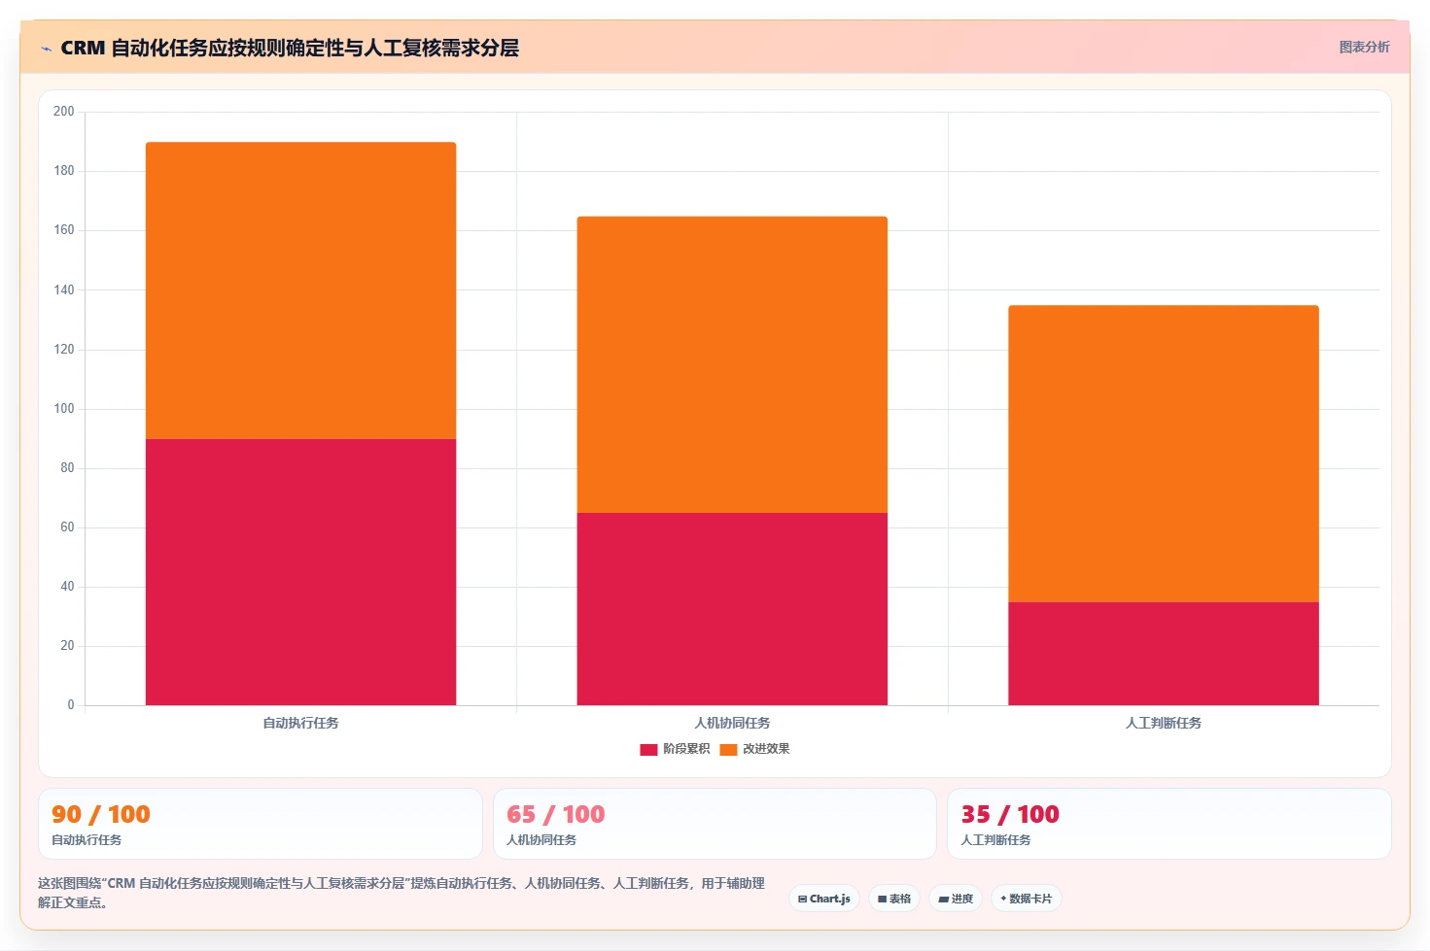Image resolution: width=1430 pixels, height=951 pixels.
Task: Click 人工判断任务 caption in the score card
Action: tap(995, 840)
